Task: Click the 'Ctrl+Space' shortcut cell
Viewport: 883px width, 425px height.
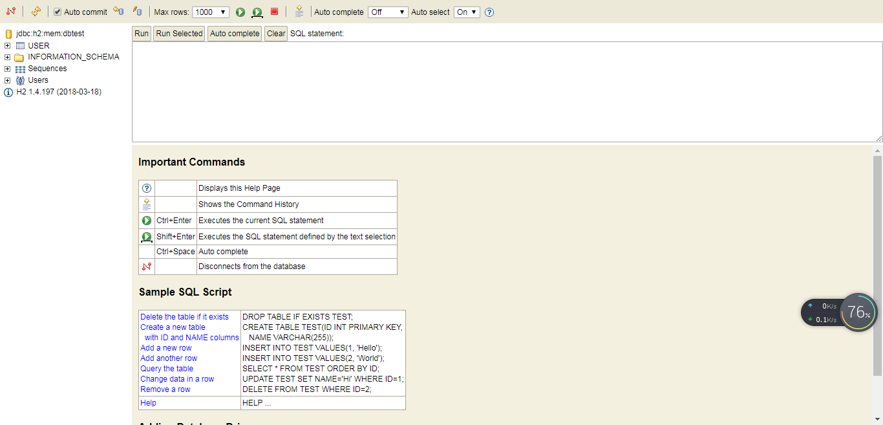Action: [176, 252]
